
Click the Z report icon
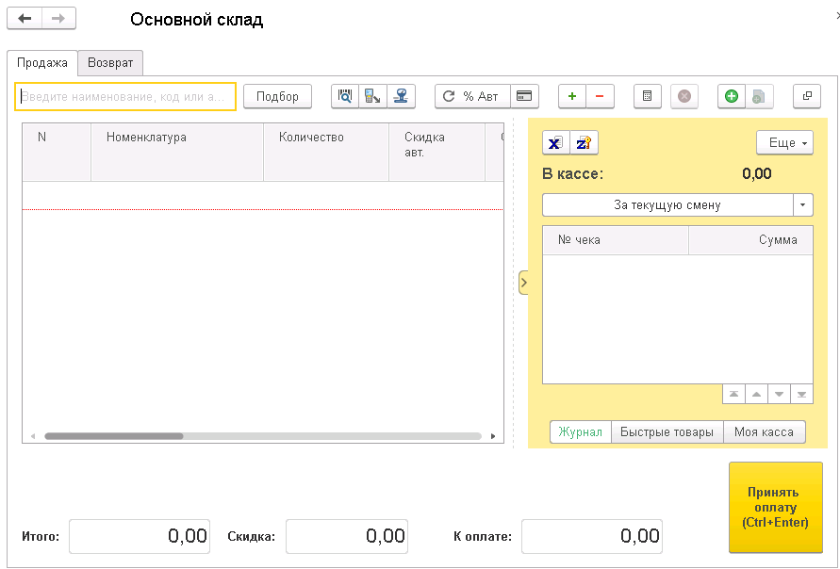[x=585, y=143]
